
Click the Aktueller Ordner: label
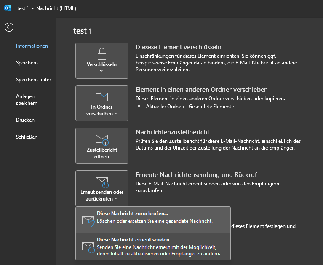165,107
